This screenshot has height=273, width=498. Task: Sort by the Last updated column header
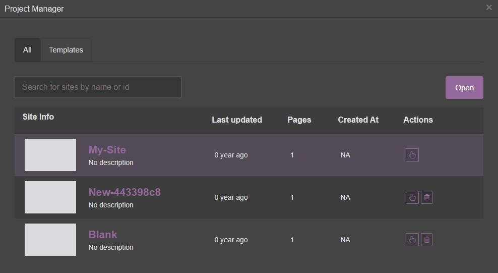pos(236,120)
